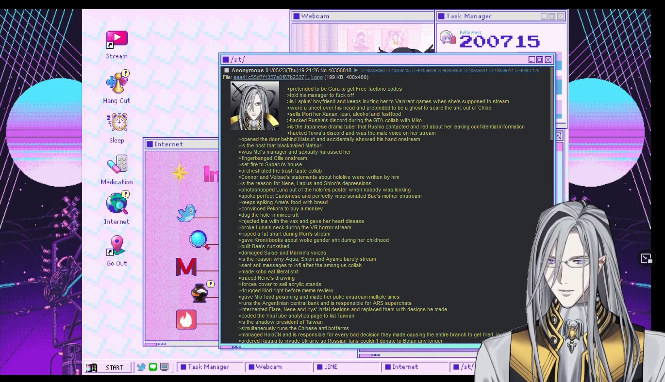665x382 pixels.
Task: Open reply link >>40359329
Action: coord(424,71)
